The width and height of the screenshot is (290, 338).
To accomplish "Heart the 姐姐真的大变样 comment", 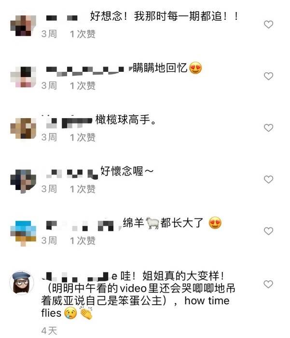I will [268, 284].
